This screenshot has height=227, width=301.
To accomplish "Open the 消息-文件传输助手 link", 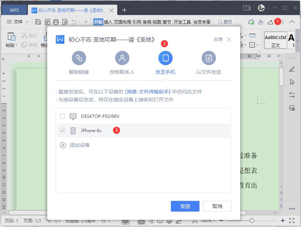I will coord(148,92).
